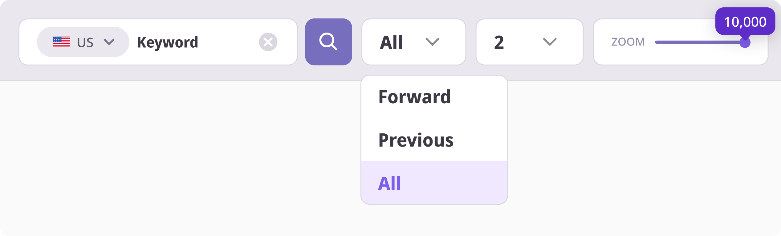This screenshot has height=236, width=781.
Task: Click the US country code label
Action: (x=85, y=42)
